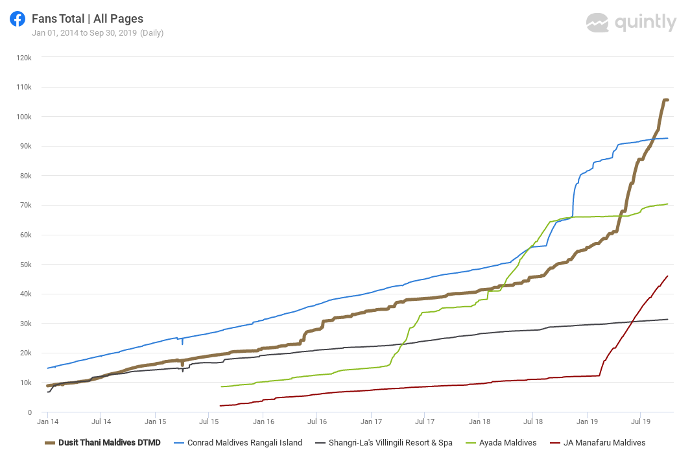
Task: Click the 'Jan 18' x-axis label
Action: pyautogui.click(x=479, y=421)
